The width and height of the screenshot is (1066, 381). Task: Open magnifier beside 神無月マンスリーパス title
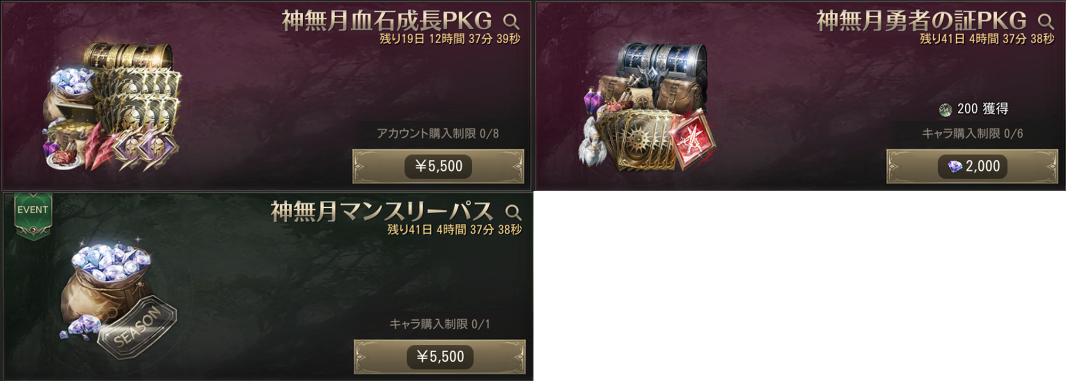tap(513, 212)
